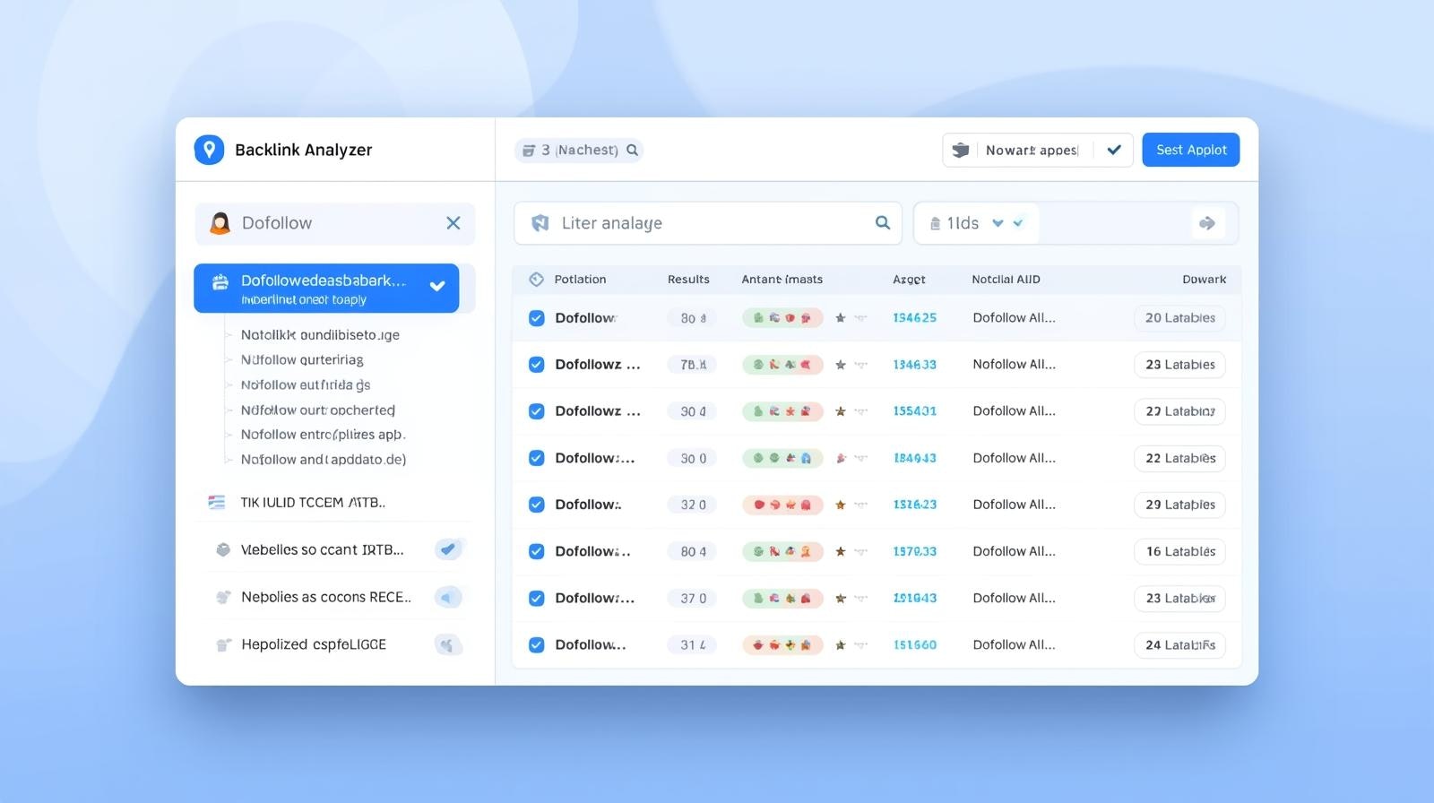Uncheck the row with value 157033
The height and width of the screenshot is (803, 1434).
pyautogui.click(x=536, y=551)
